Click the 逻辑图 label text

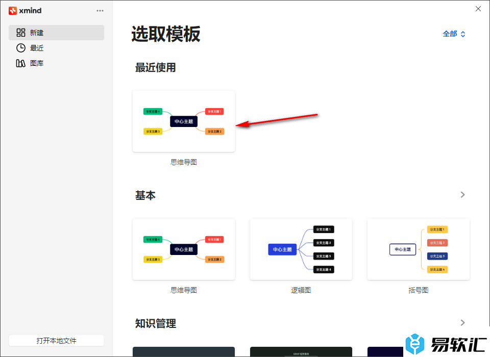pos(301,290)
